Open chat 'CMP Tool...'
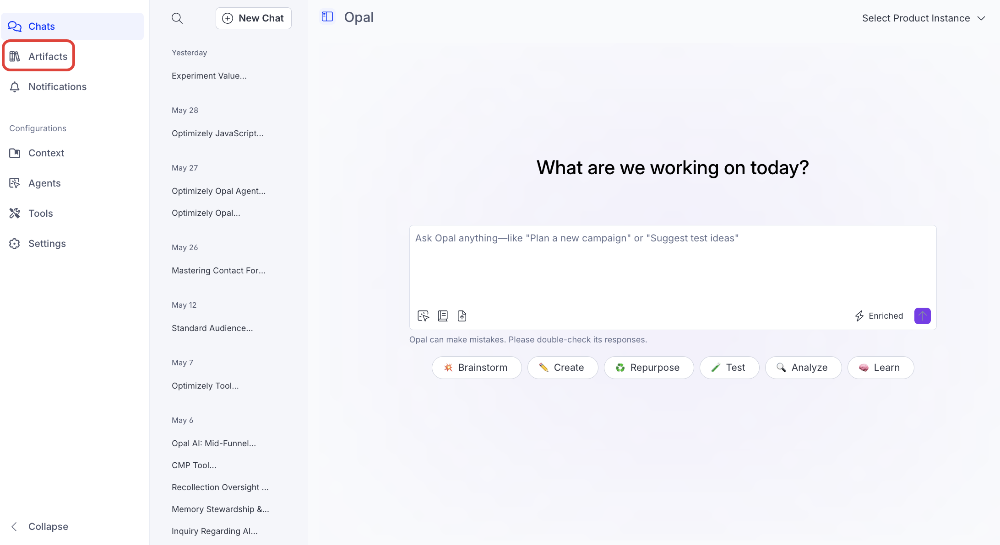The width and height of the screenshot is (1000, 545). pyautogui.click(x=194, y=465)
